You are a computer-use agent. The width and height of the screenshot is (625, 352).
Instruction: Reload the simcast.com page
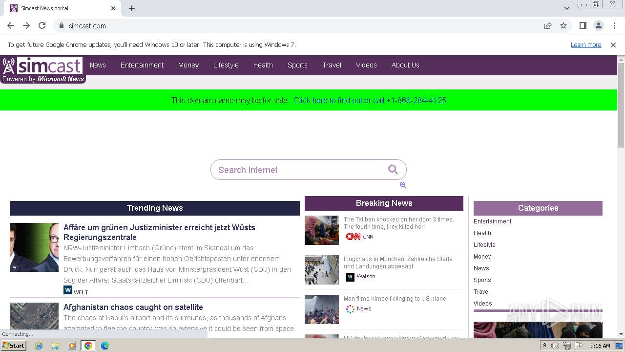click(42, 25)
